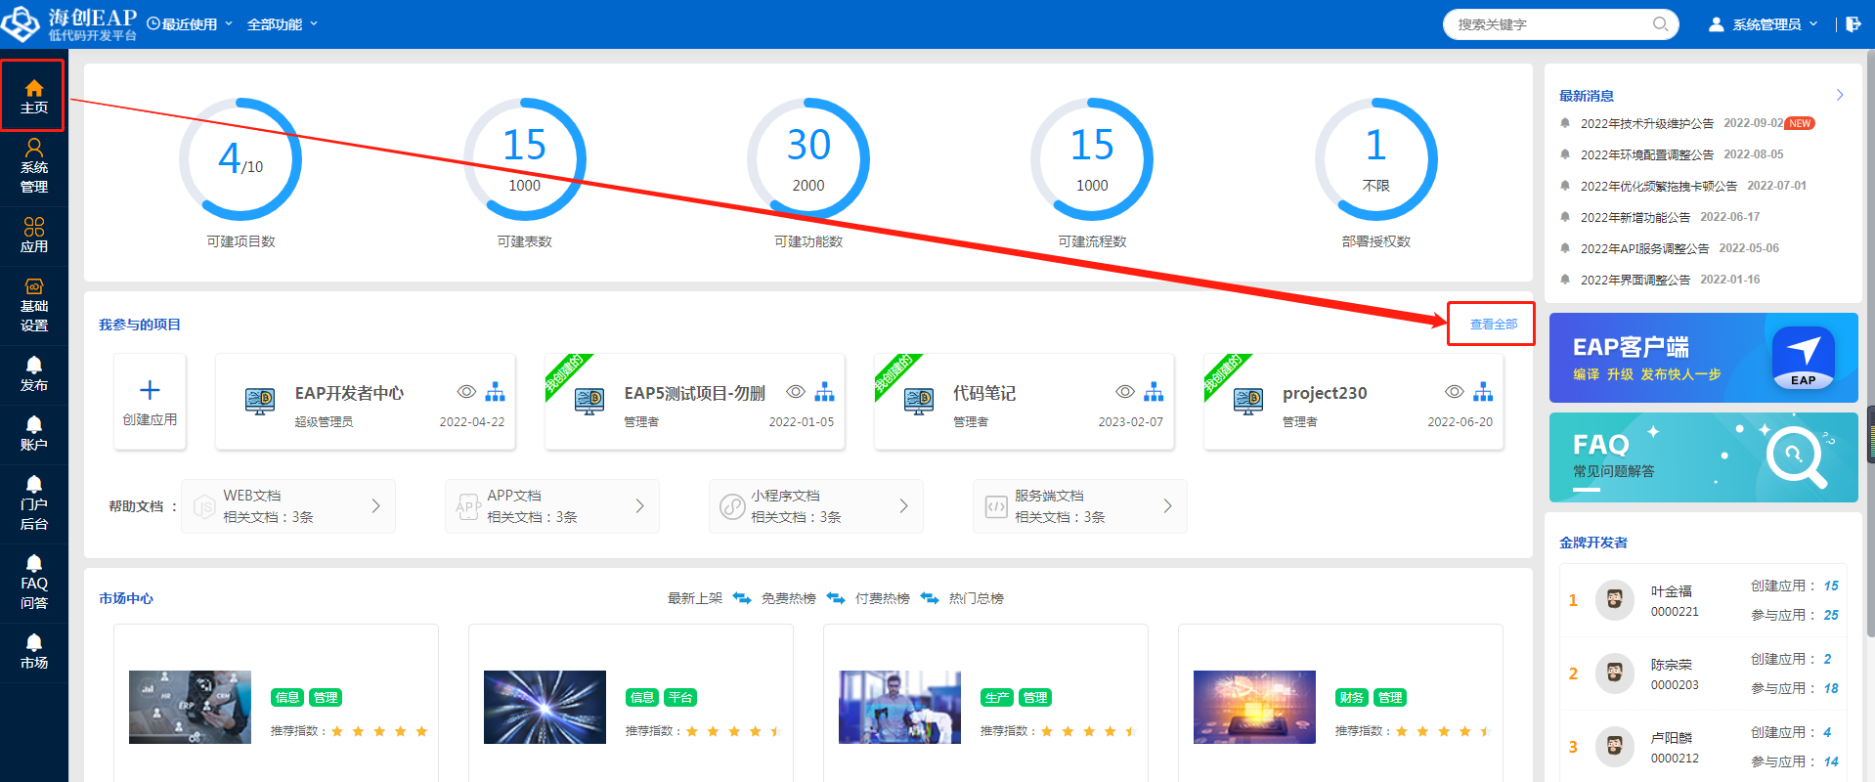This screenshot has height=782, width=1875.
Task: Click the plus icon to create an application
Action: [x=150, y=391]
